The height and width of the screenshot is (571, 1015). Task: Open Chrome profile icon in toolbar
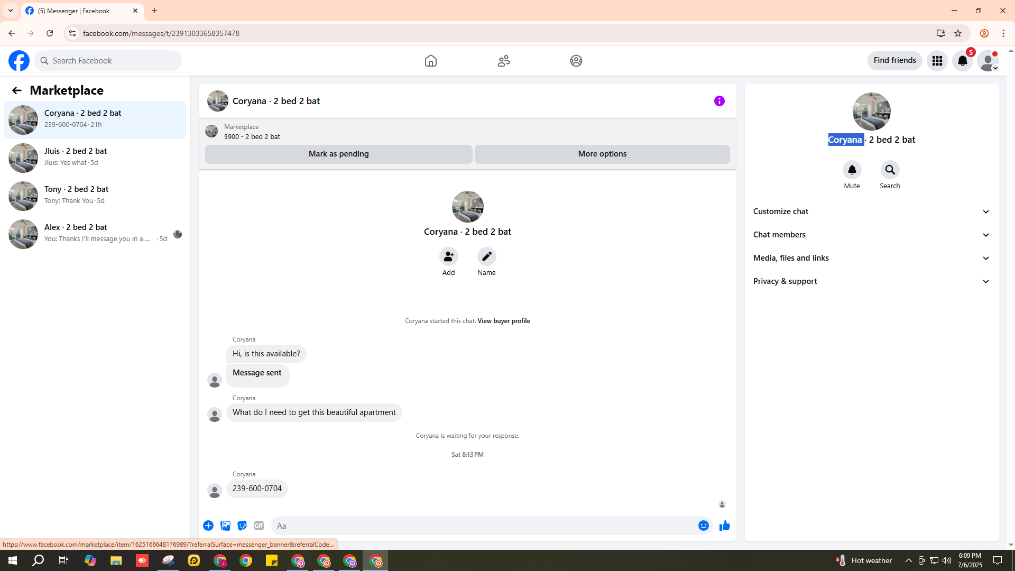click(984, 33)
